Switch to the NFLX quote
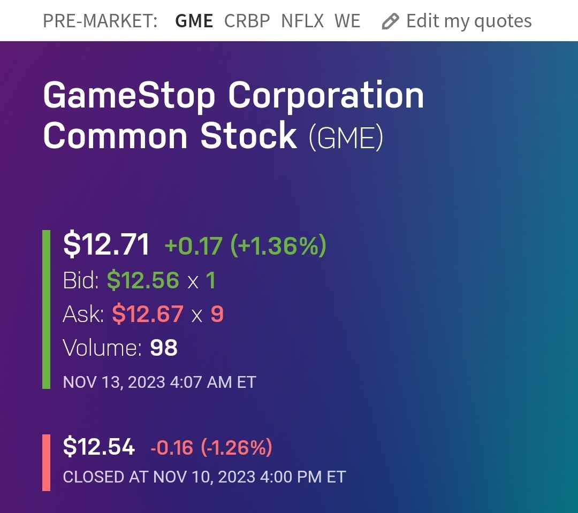 coord(302,21)
